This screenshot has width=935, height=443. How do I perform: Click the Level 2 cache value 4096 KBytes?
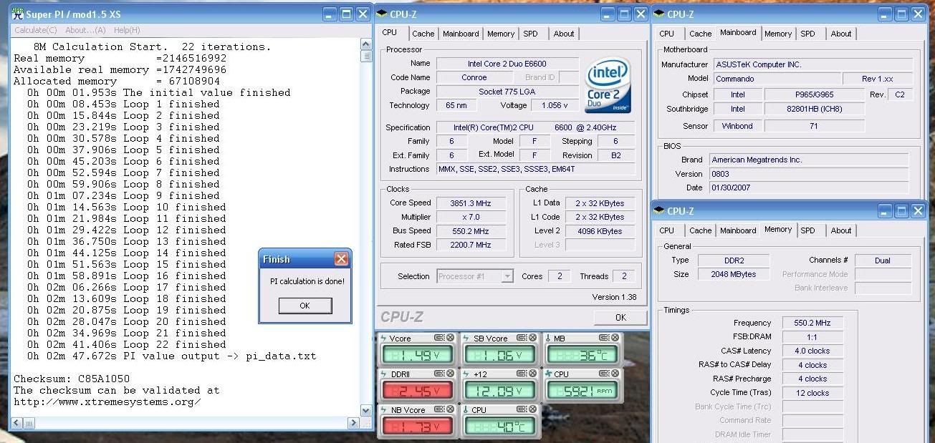599,231
